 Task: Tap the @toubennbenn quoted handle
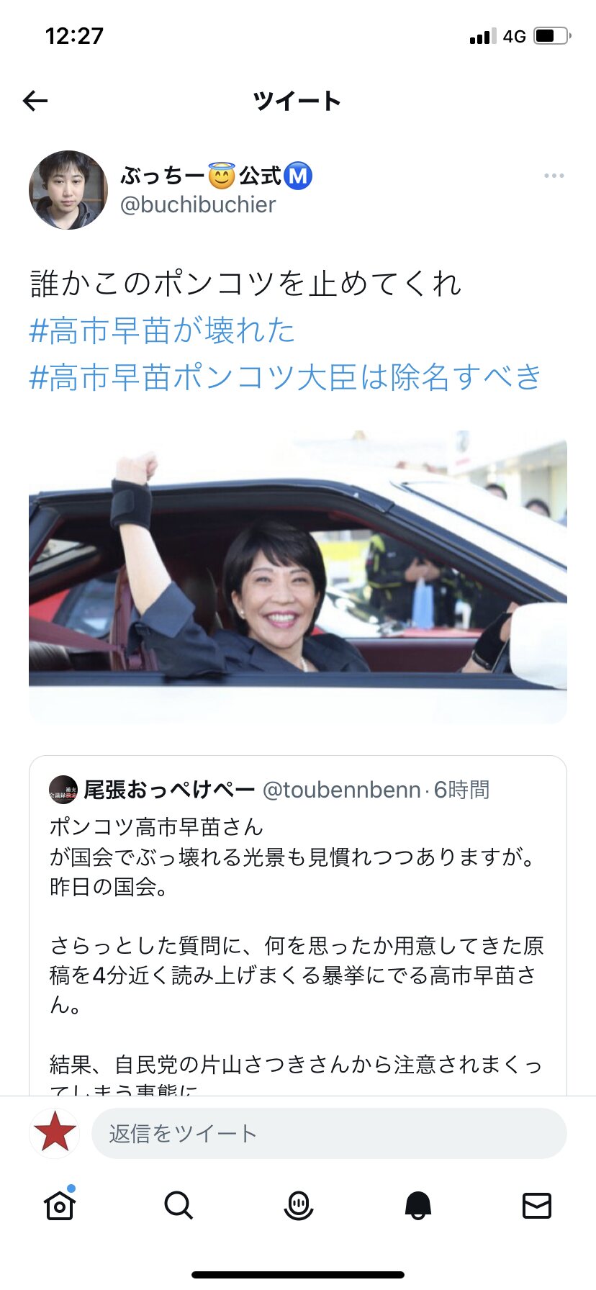click(342, 790)
